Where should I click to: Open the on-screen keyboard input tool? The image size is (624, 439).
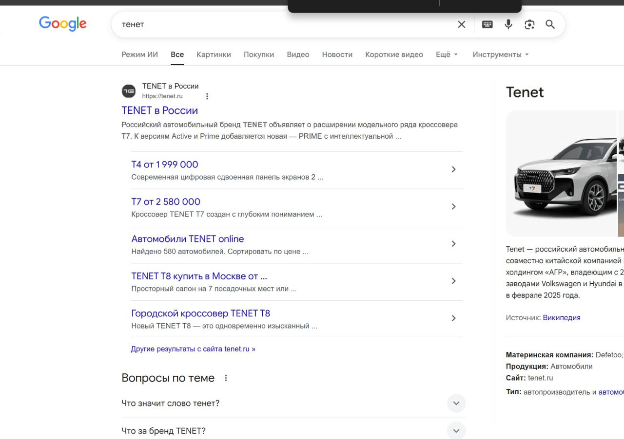click(487, 24)
